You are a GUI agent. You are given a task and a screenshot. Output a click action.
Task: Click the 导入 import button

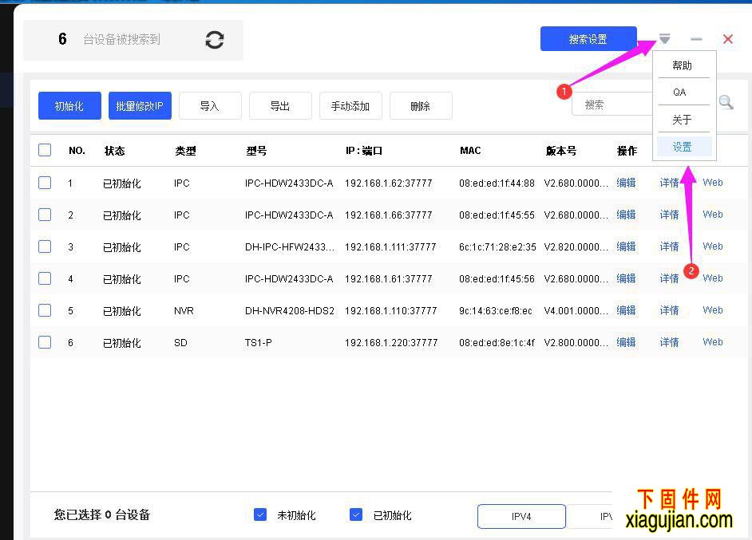(x=210, y=105)
